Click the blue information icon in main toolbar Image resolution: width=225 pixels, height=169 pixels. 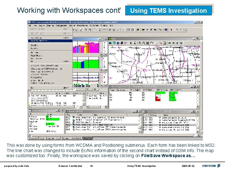(x=166, y=30)
